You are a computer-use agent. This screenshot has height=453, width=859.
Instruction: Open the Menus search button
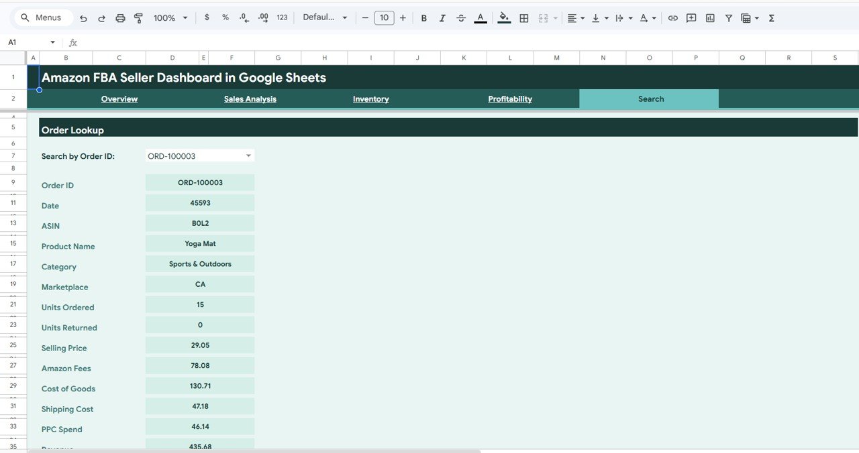point(42,17)
